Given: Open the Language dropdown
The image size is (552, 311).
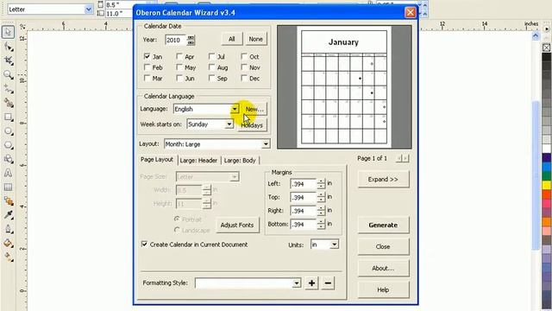Looking at the screenshot, I should [235, 109].
